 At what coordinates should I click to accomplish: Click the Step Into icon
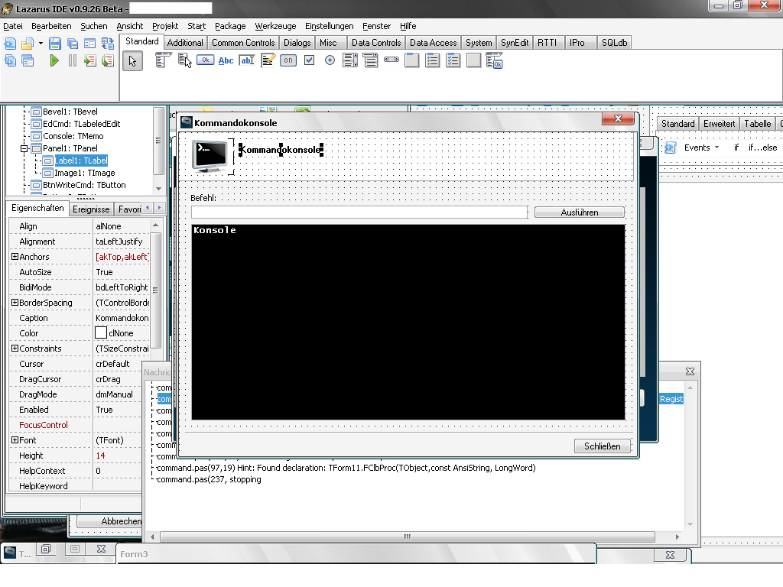(90, 61)
